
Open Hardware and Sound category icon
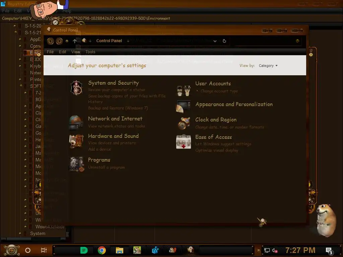[76, 141]
